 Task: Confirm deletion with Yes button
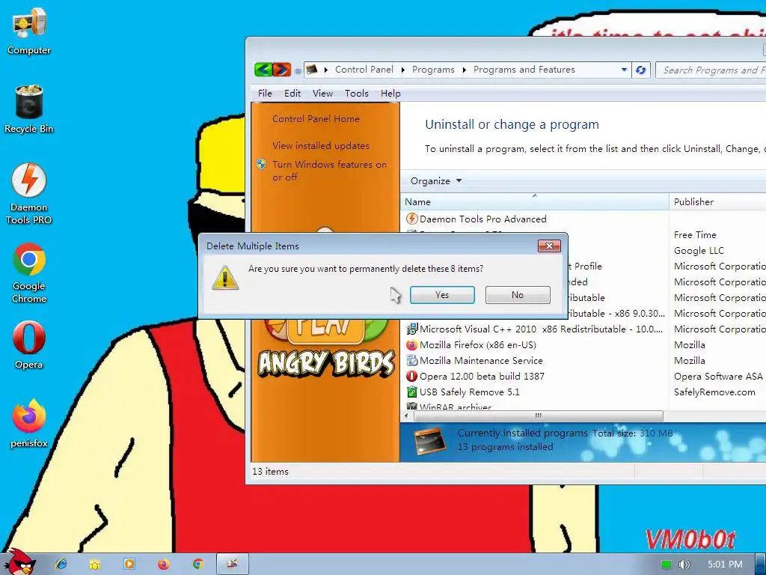442,295
